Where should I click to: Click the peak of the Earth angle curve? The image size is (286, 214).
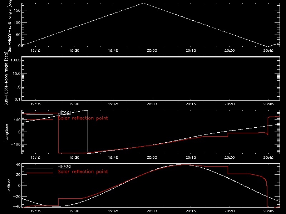click(x=143, y=3)
